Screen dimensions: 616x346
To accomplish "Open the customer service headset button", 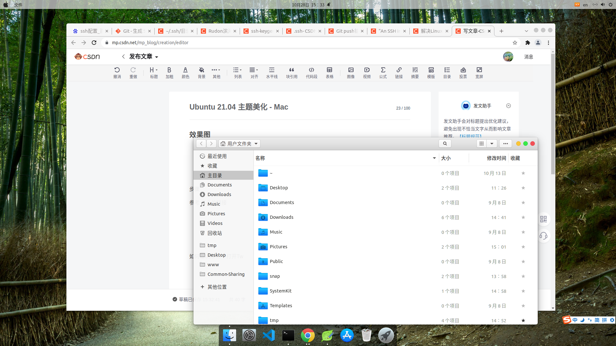I will click(x=543, y=236).
